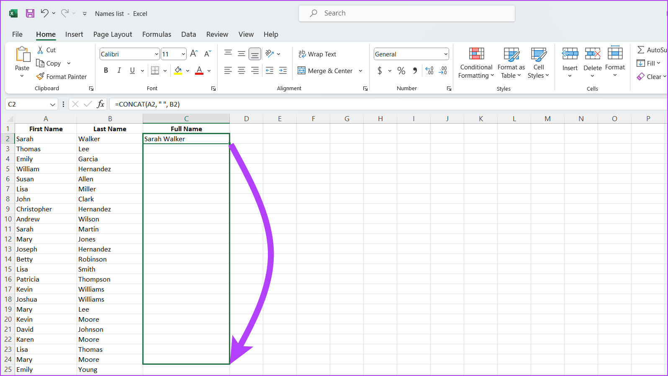Viewport: 668px width, 376px height.
Task: Click Increase Decimal icon
Action: pyautogui.click(x=429, y=71)
